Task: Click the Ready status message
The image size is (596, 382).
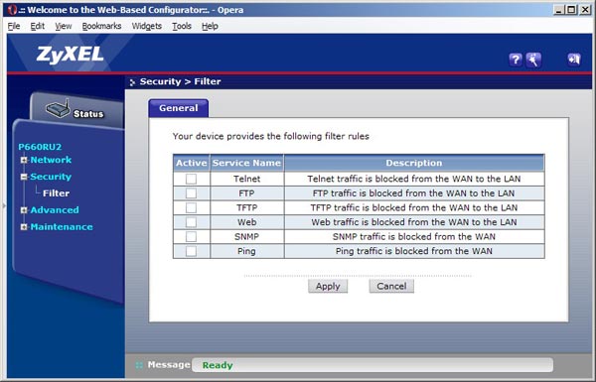Action: [x=218, y=365]
